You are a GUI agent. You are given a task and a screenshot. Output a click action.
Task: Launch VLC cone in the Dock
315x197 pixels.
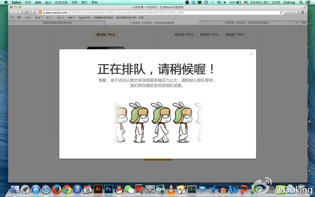pos(171,189)
